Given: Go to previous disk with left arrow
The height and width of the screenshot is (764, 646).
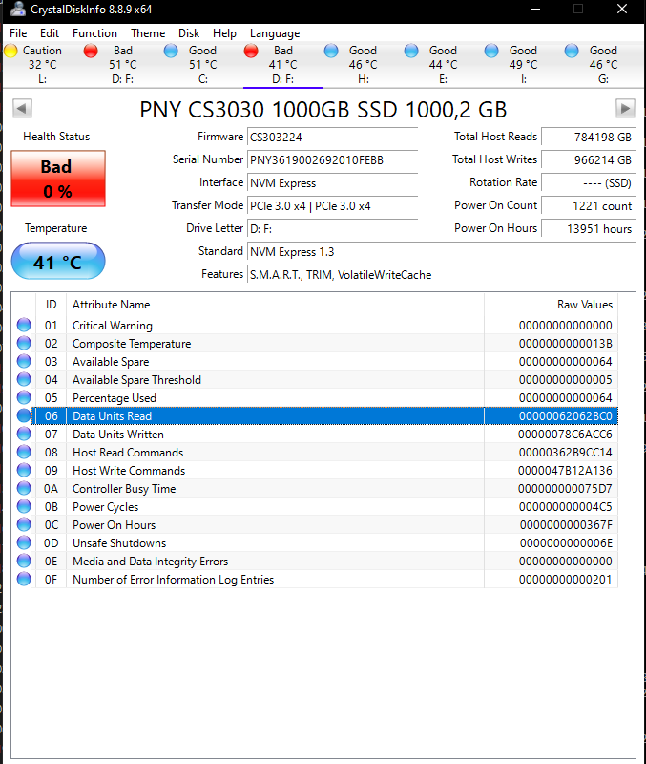Looking at the screenshot, I should click(x=22, y=108).
